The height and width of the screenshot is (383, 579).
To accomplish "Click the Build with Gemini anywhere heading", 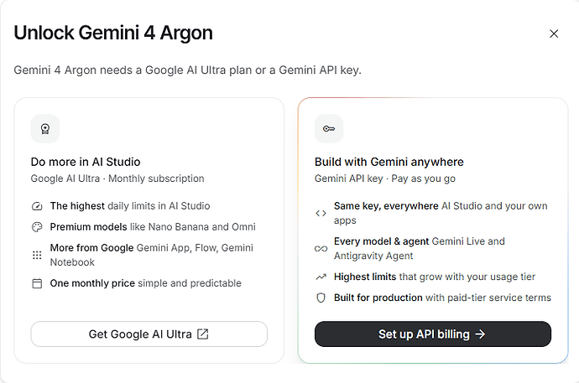I will [x=389, y=162].
